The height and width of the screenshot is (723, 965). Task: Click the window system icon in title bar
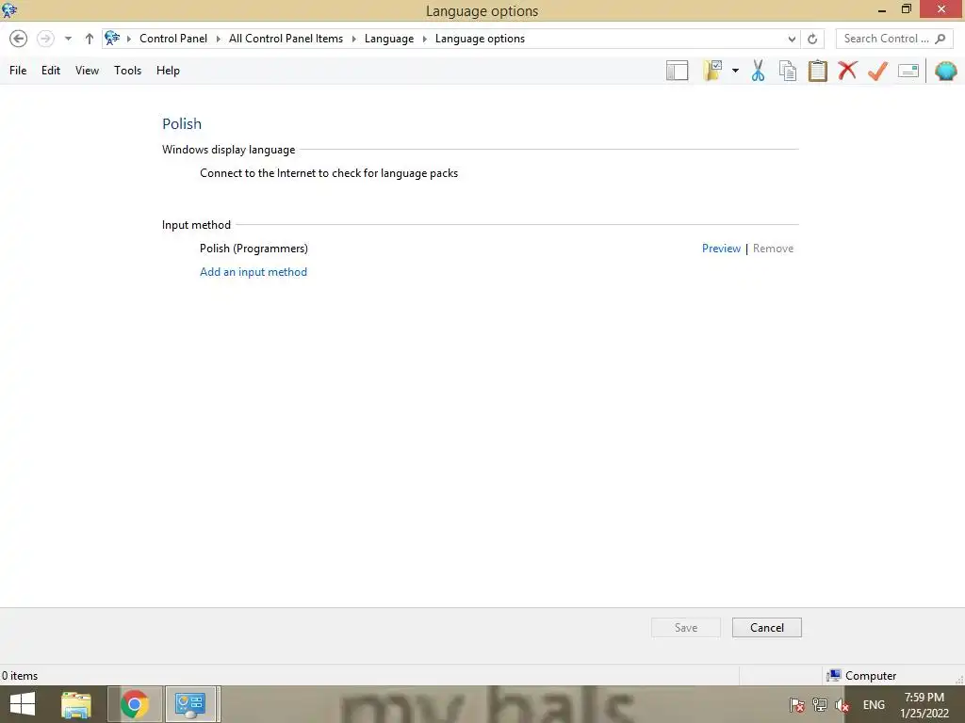coord(9,10)
